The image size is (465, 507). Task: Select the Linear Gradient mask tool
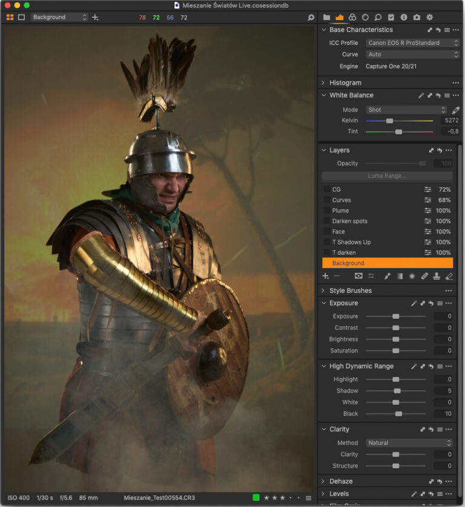[x=400, y=276]
